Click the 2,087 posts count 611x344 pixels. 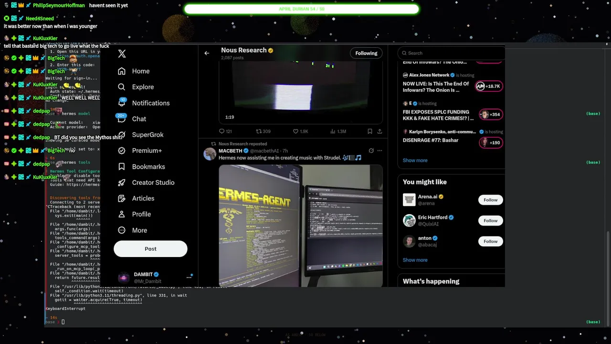click(232, 58)
